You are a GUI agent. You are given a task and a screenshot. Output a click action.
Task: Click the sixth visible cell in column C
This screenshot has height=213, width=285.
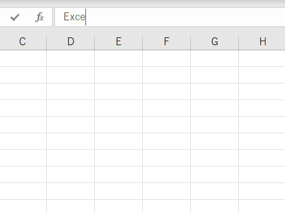tap(23, 142)
